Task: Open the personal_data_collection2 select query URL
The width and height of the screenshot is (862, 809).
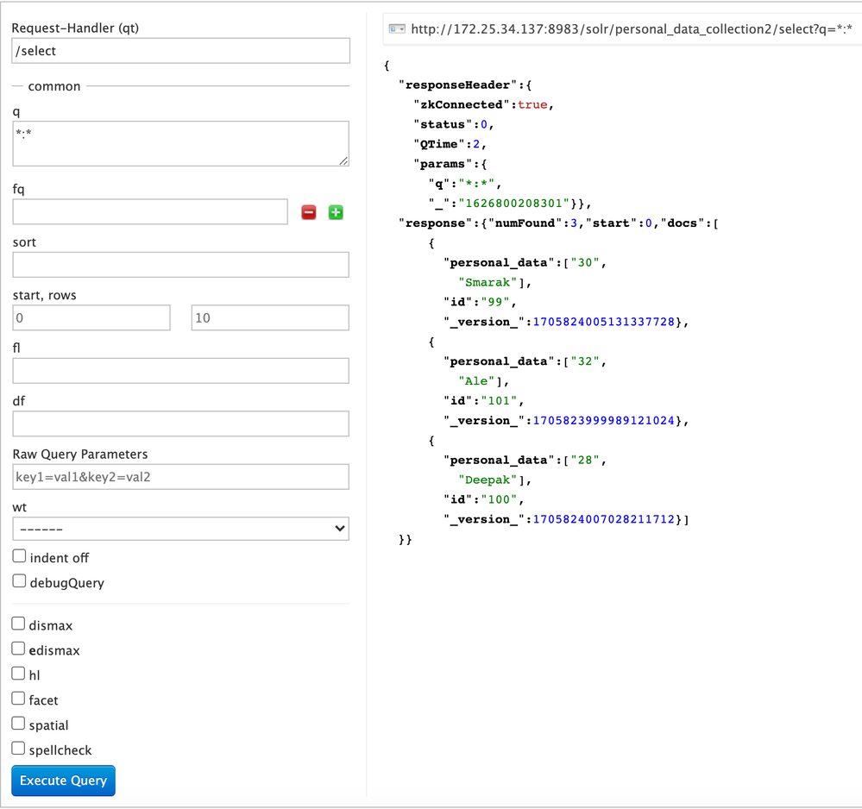Action: click(x=632, y=29)
